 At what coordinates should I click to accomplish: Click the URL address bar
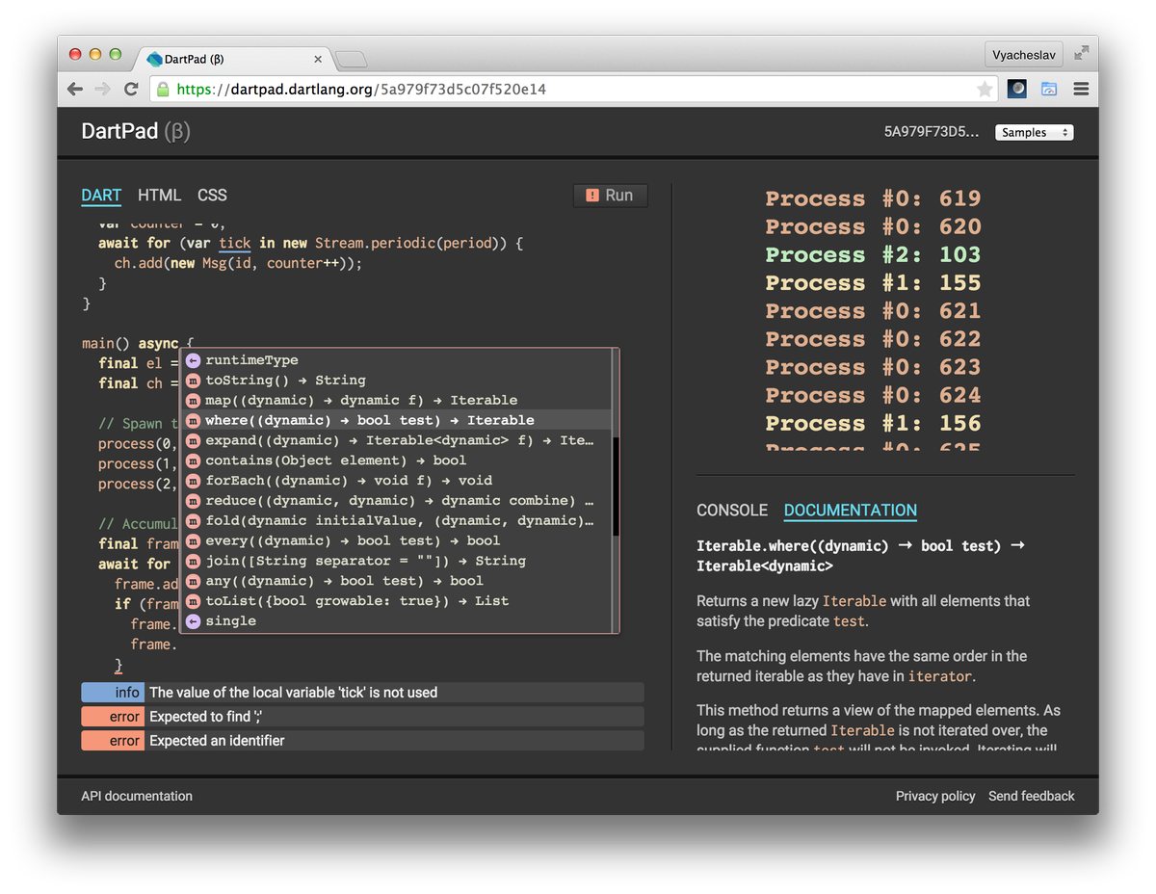(x=573, y=89)
